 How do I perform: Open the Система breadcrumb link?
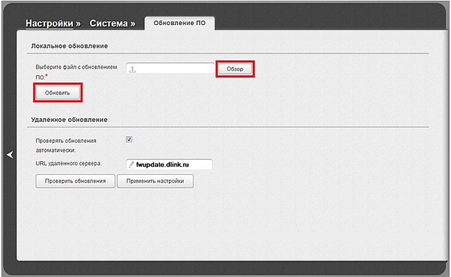coord(108,24)
